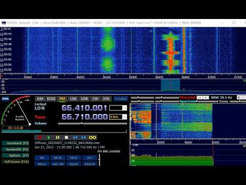This screenshot has width=246, height=185.
Task: Open the 9 kHz tune step dropdown
Action: click(x=125, y=117)
